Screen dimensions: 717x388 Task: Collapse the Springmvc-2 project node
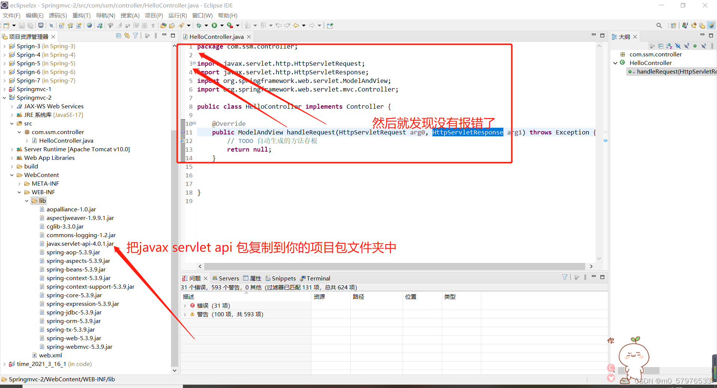pos(4,98)
